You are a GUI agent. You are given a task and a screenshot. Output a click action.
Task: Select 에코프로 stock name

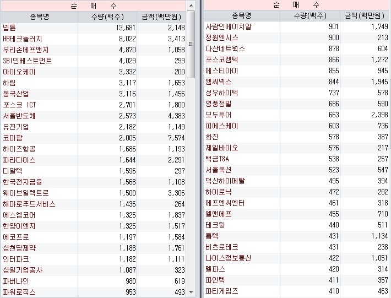[16, 237]
